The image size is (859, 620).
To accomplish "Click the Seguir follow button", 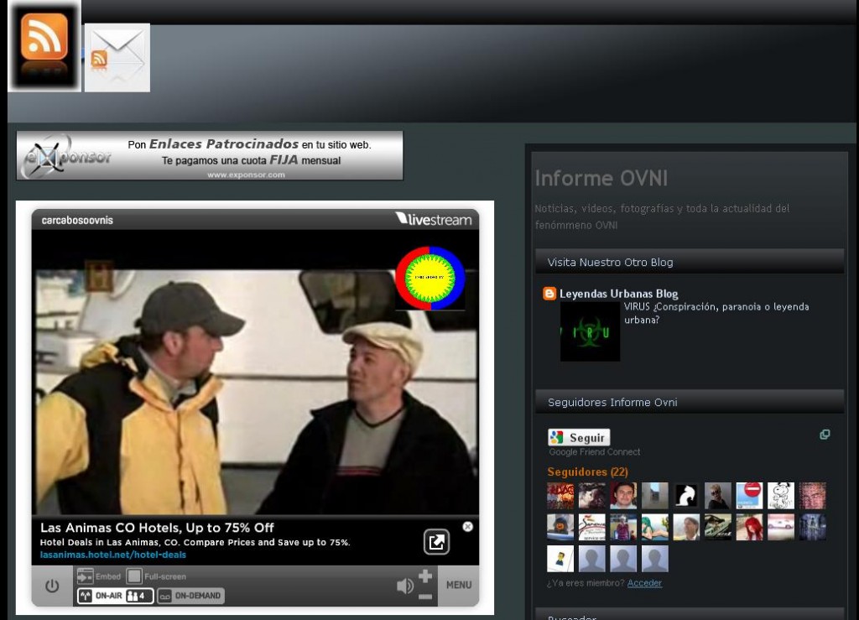I will coord(579,437).
